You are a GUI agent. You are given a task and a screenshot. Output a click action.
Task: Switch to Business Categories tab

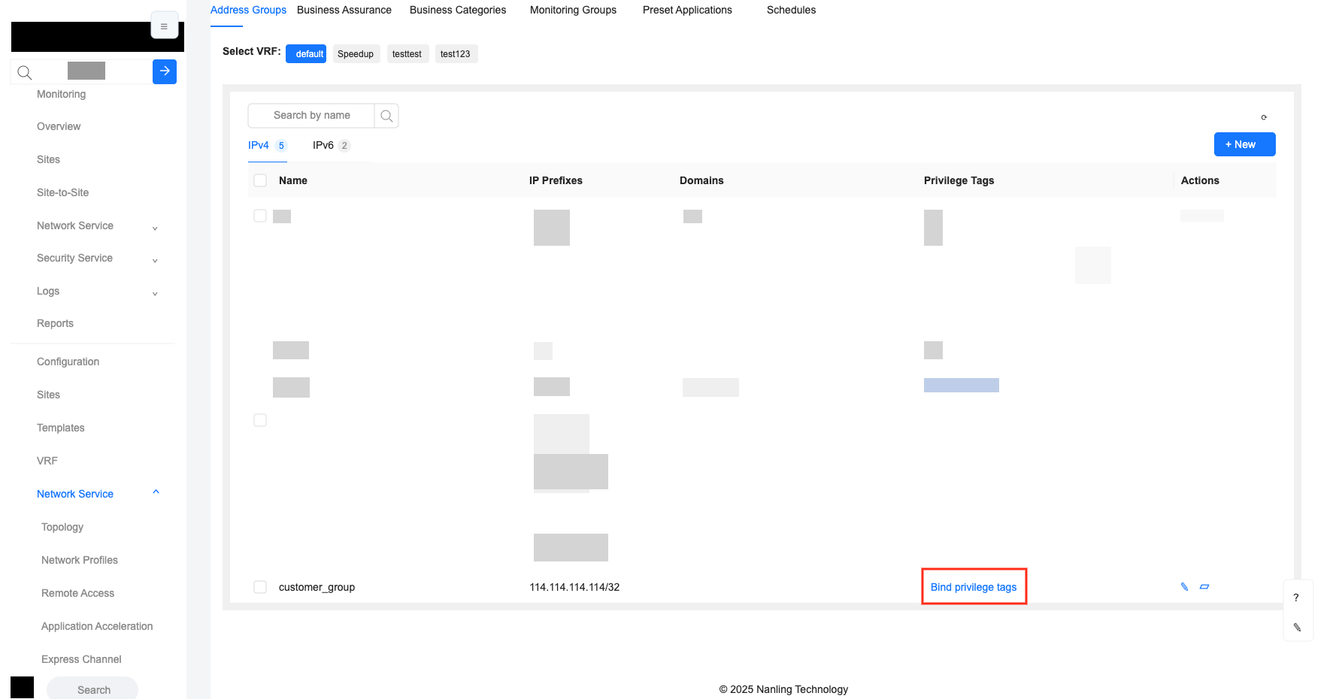point(458,10)
